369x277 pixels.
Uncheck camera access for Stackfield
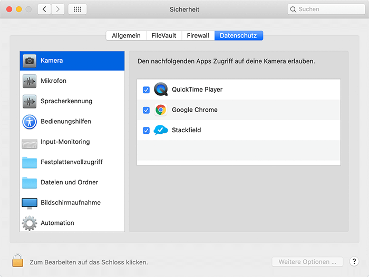146,130
